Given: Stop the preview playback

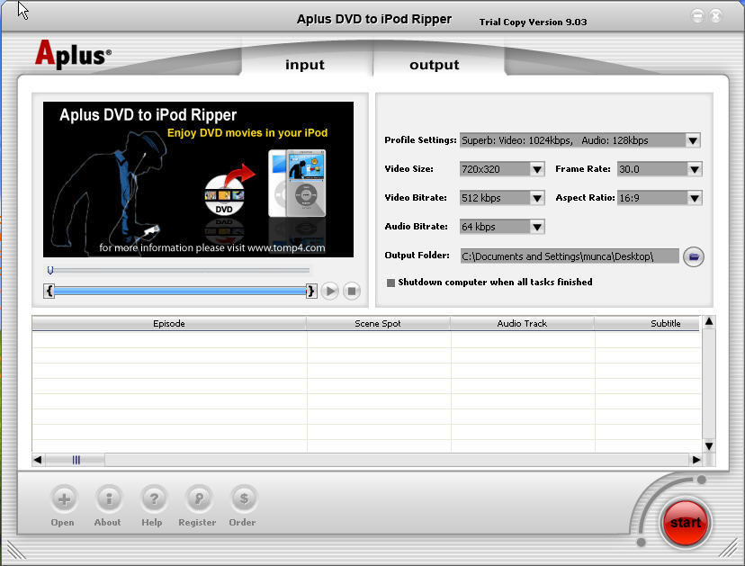Looking at the screenshot, I should 352,291.
